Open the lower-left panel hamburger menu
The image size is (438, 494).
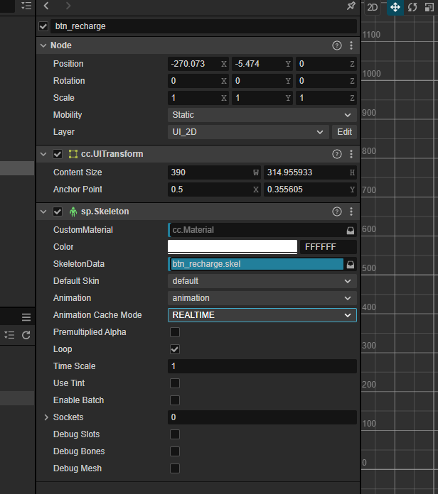pyautogui.click(x=26, y=317)
